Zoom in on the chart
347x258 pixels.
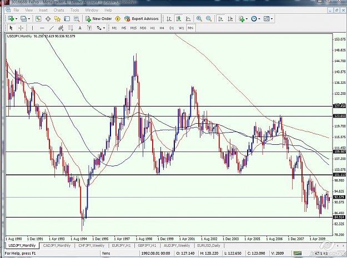click(199, 19)
